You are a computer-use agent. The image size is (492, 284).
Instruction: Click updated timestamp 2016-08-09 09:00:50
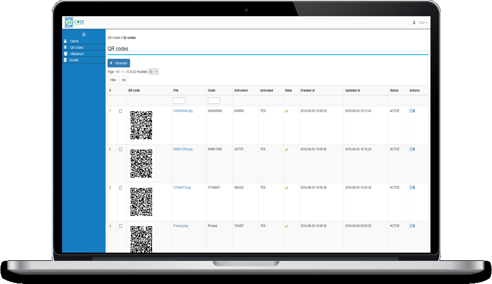pyautogui.click(x=358, y=226)
